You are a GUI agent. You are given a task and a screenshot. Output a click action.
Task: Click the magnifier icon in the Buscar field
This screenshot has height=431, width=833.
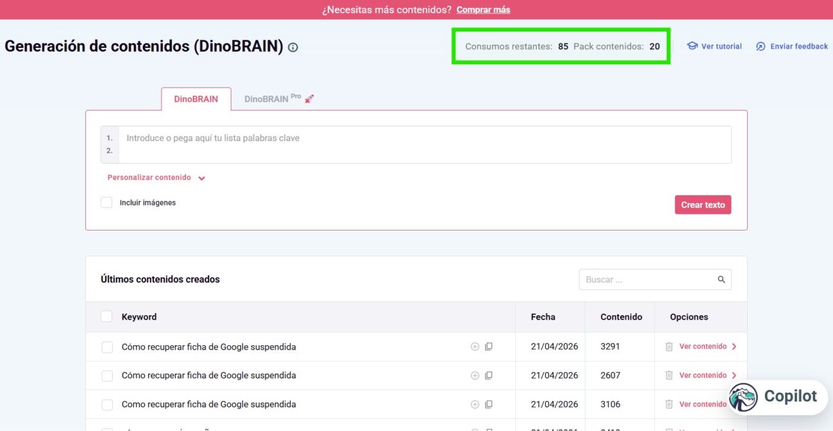pos(722,279)
